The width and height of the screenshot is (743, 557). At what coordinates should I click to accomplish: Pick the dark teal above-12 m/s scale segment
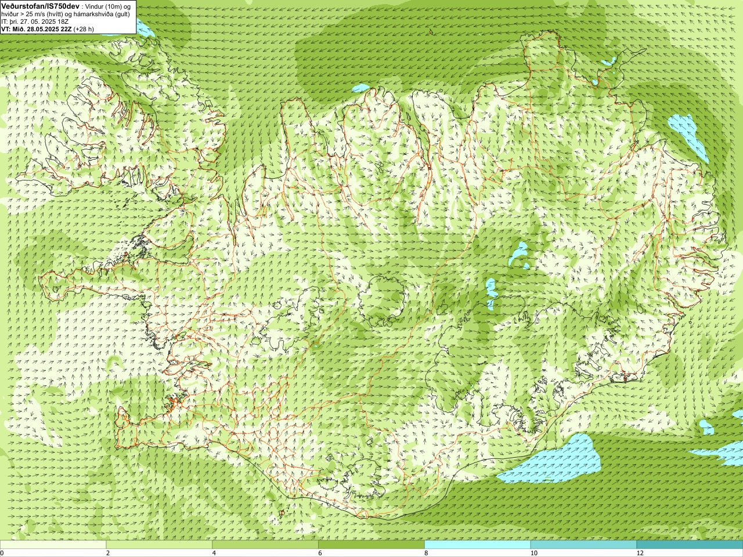click(x=690, y=545)
